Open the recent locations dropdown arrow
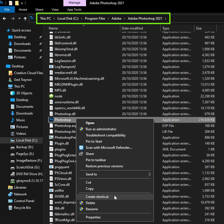224x224 pixels. [x=19, y=19]
